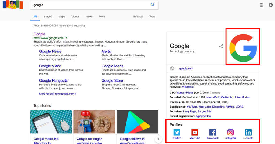The width and height of the screenshot is (275, 144).
Task: Click the blue search magnifier icon
Action: click(153, 5)
